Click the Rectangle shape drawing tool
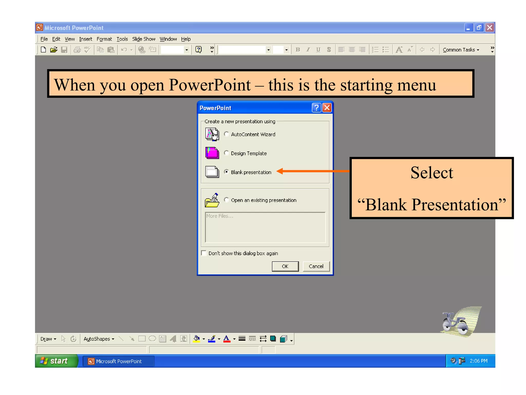 [x=142, y=339]
